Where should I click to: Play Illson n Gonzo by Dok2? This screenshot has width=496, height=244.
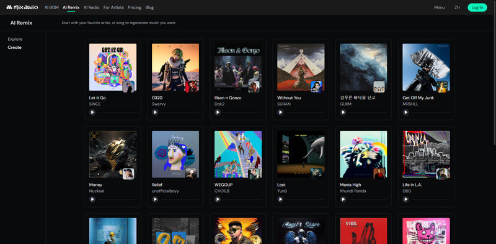coord(218,112)
